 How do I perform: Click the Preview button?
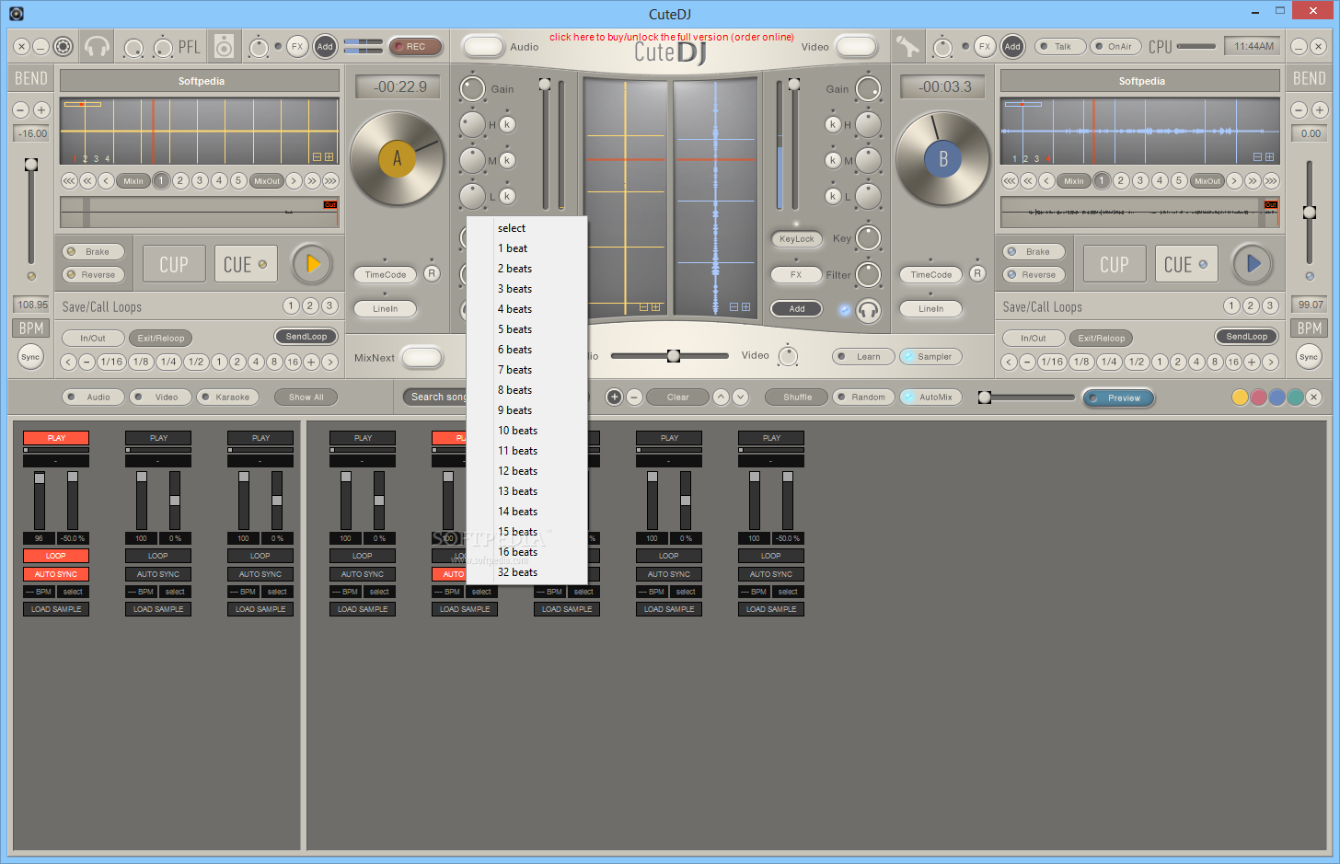(x=1119, y=397)
